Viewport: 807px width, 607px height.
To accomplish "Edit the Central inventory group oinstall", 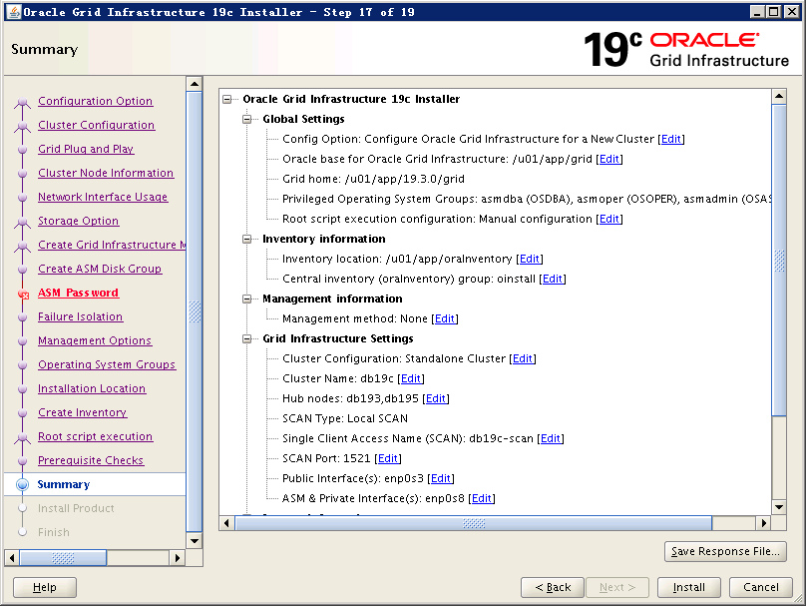I will [553, 279].
